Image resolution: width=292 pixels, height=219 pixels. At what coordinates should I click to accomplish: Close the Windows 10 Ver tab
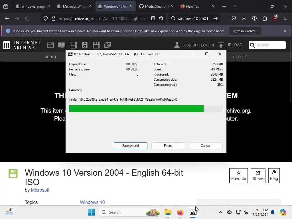[131, 7]
